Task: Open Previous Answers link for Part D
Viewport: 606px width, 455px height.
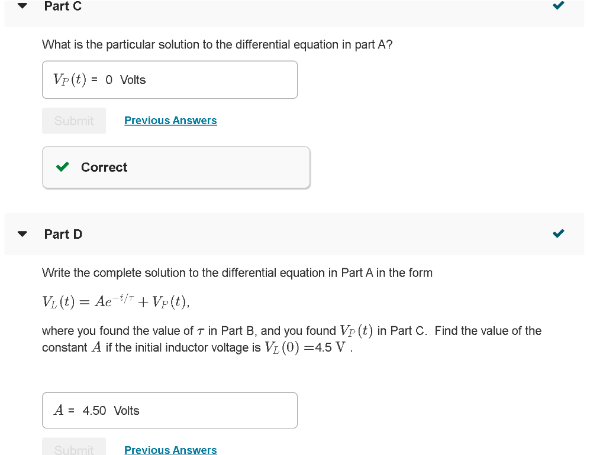Action: coord(170,450)
